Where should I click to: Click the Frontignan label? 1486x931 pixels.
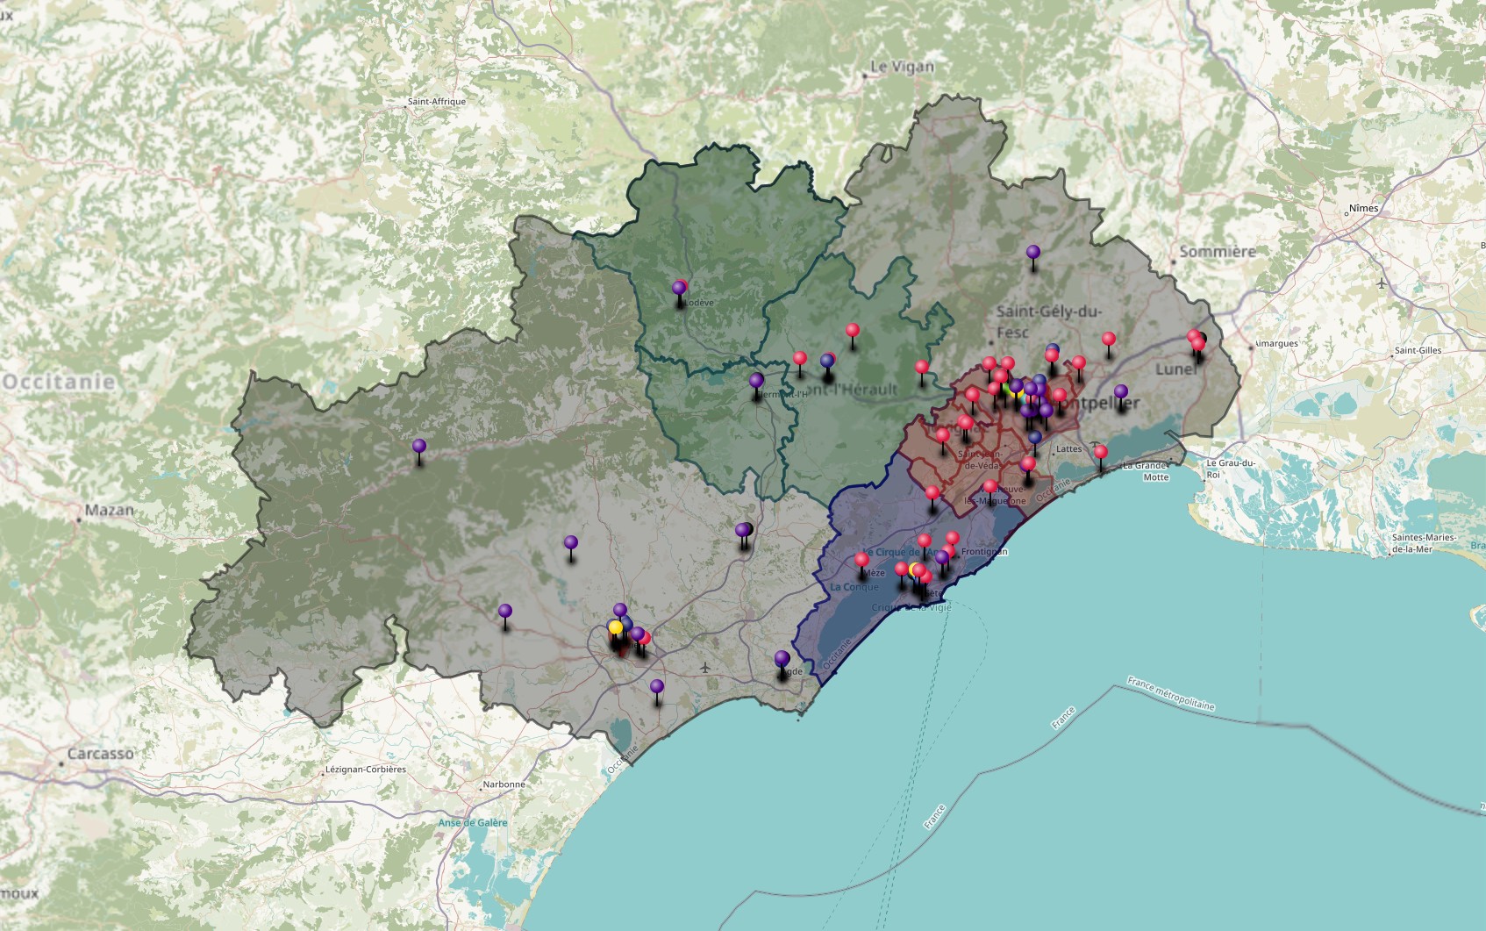[x=984, y=552]
